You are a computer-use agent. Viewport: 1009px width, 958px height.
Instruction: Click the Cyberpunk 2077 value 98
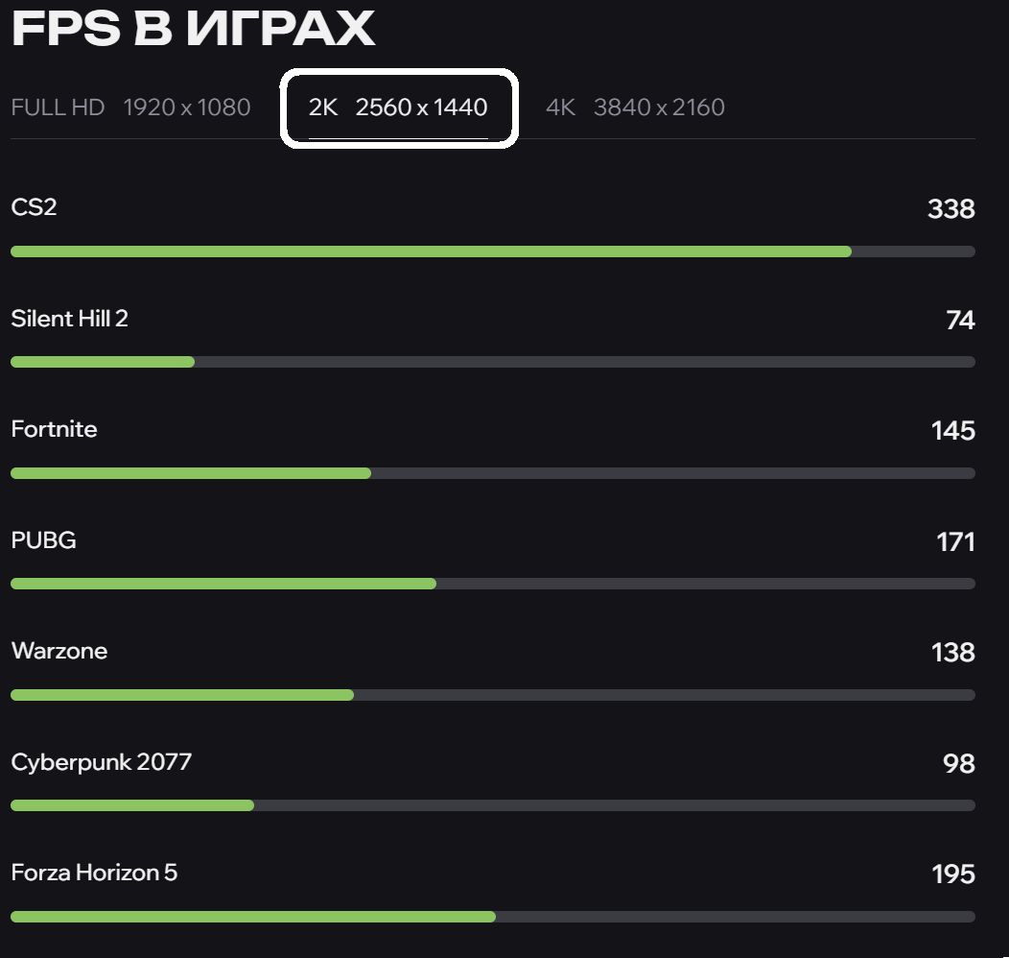[x=959, y=764]
